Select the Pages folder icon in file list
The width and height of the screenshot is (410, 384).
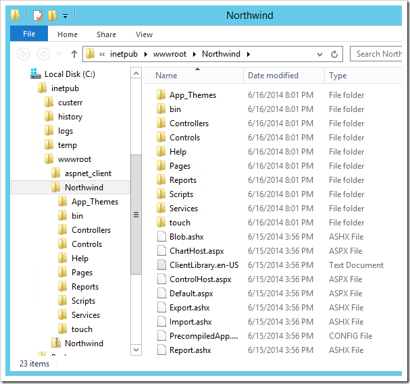[161, 165]
